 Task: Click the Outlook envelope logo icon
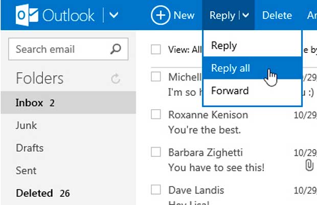pos(27,15)
